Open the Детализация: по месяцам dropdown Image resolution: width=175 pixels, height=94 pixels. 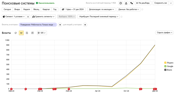101,9
